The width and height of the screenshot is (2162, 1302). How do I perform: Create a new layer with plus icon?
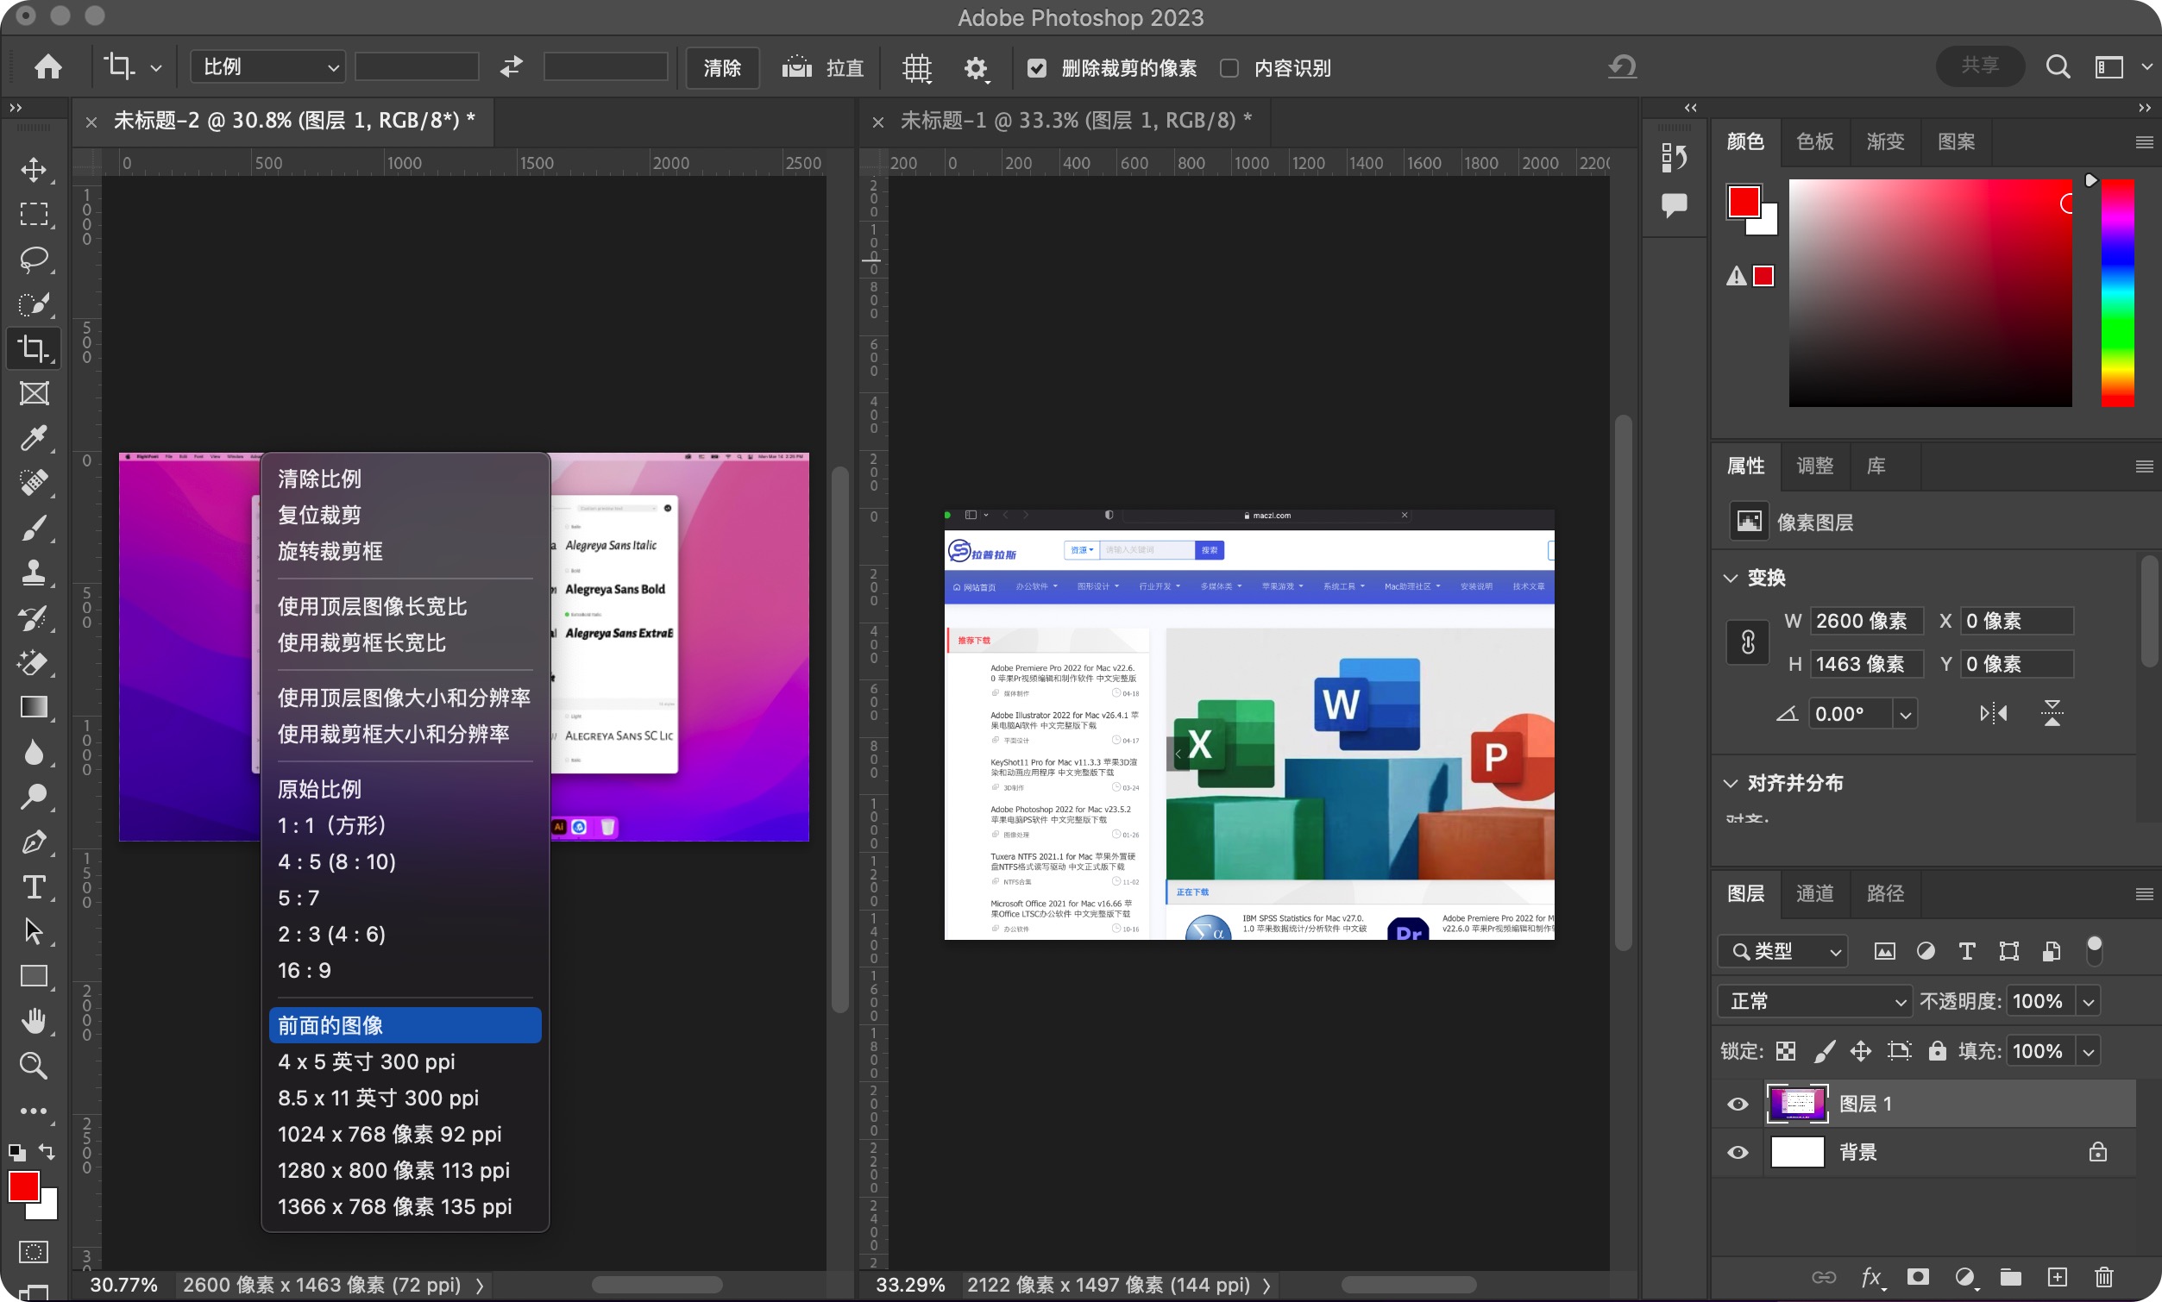coord(2057,1277)
